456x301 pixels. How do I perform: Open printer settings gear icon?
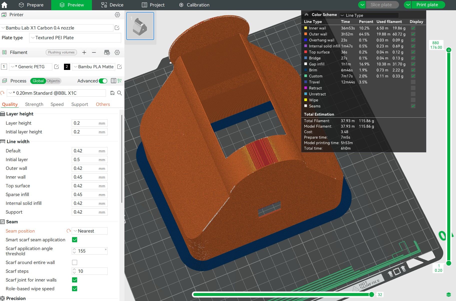click(117, 15)
